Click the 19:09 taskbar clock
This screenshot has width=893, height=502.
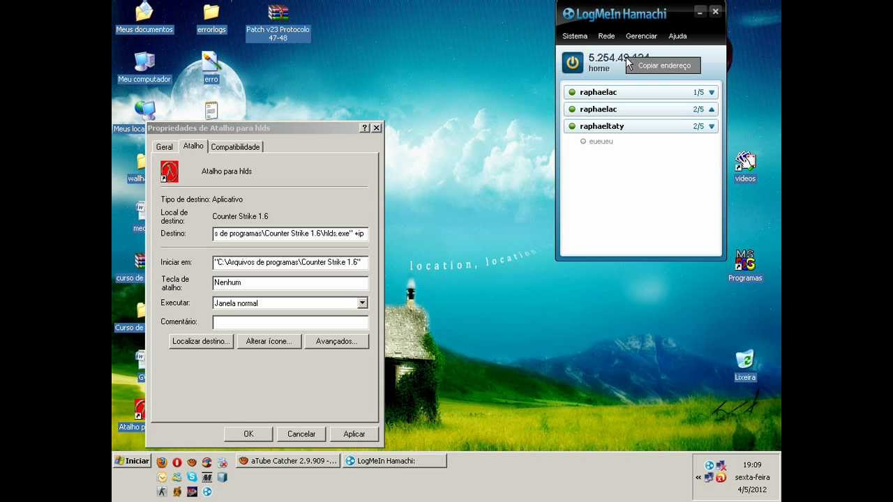752,465
